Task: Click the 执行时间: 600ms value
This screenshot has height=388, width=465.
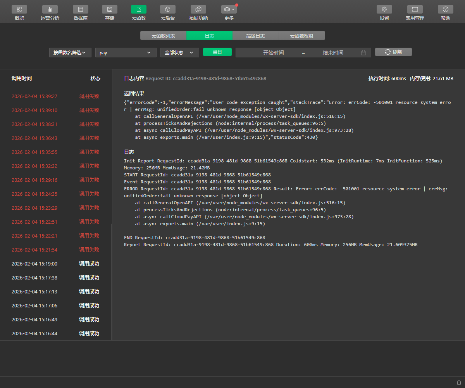Action: 387,78
